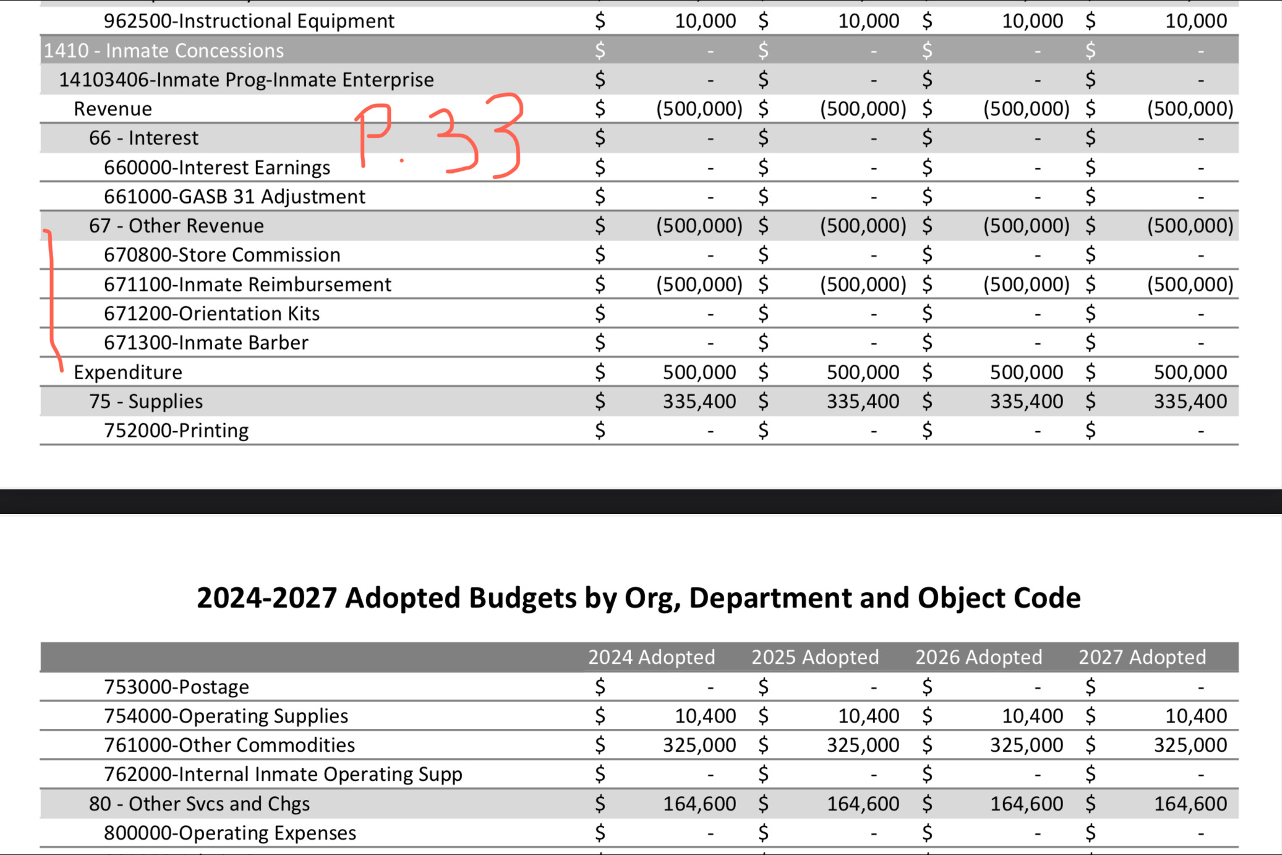
Task: Click the 661000-GASB 31 Adjustment label
Action: [x=234, y=197]
